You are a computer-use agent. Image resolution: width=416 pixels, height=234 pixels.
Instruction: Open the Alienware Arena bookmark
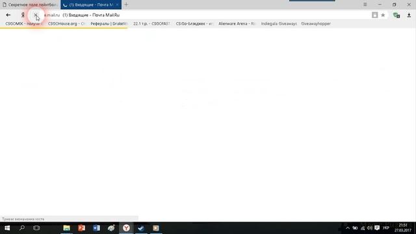[237, 23]
